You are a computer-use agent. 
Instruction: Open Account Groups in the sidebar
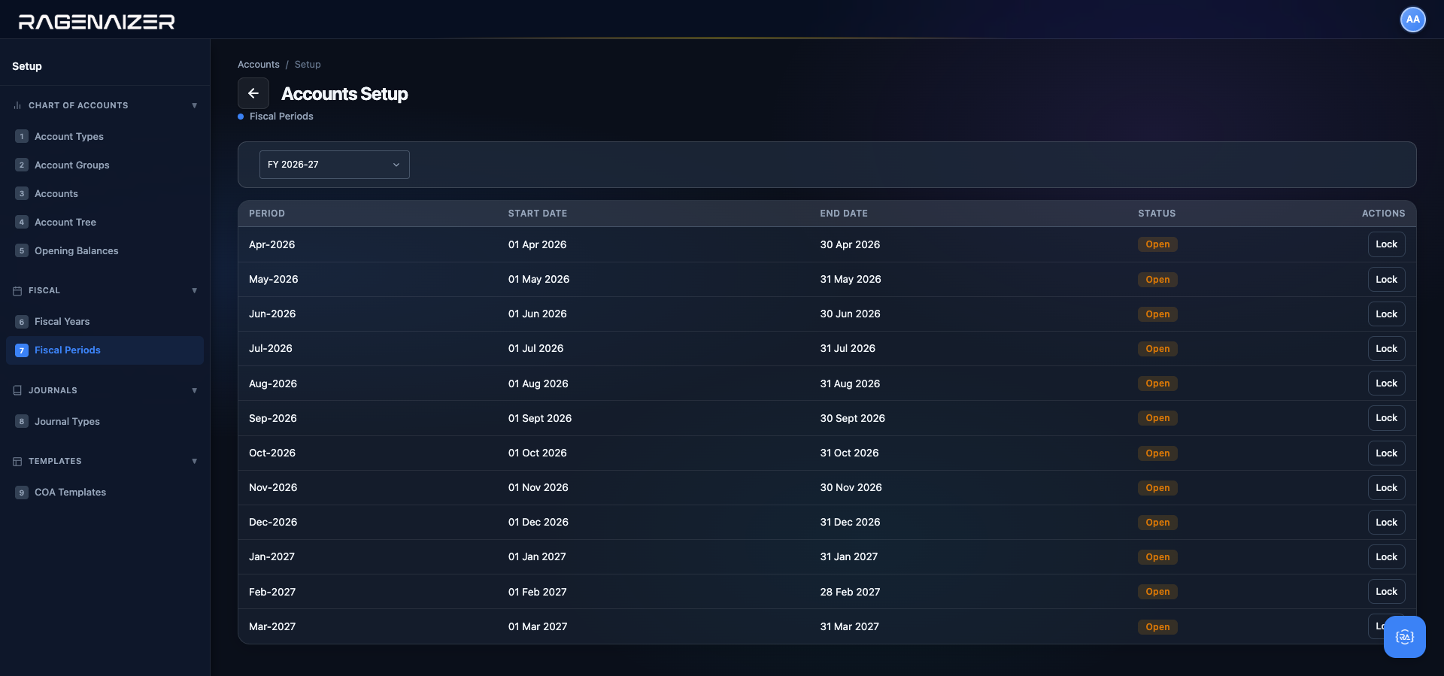pyautogui.click(x=105, y=165)
